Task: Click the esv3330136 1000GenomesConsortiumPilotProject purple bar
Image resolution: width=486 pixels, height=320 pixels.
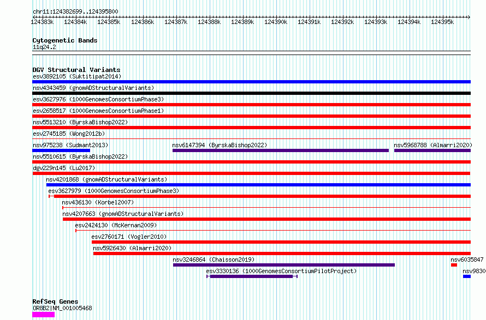Action: tap(252, 276)
